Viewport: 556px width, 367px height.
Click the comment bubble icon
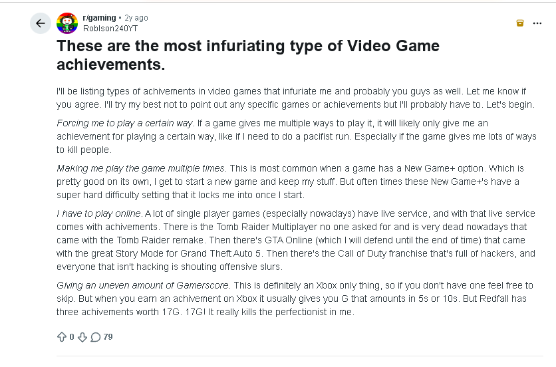click(96, 337)
